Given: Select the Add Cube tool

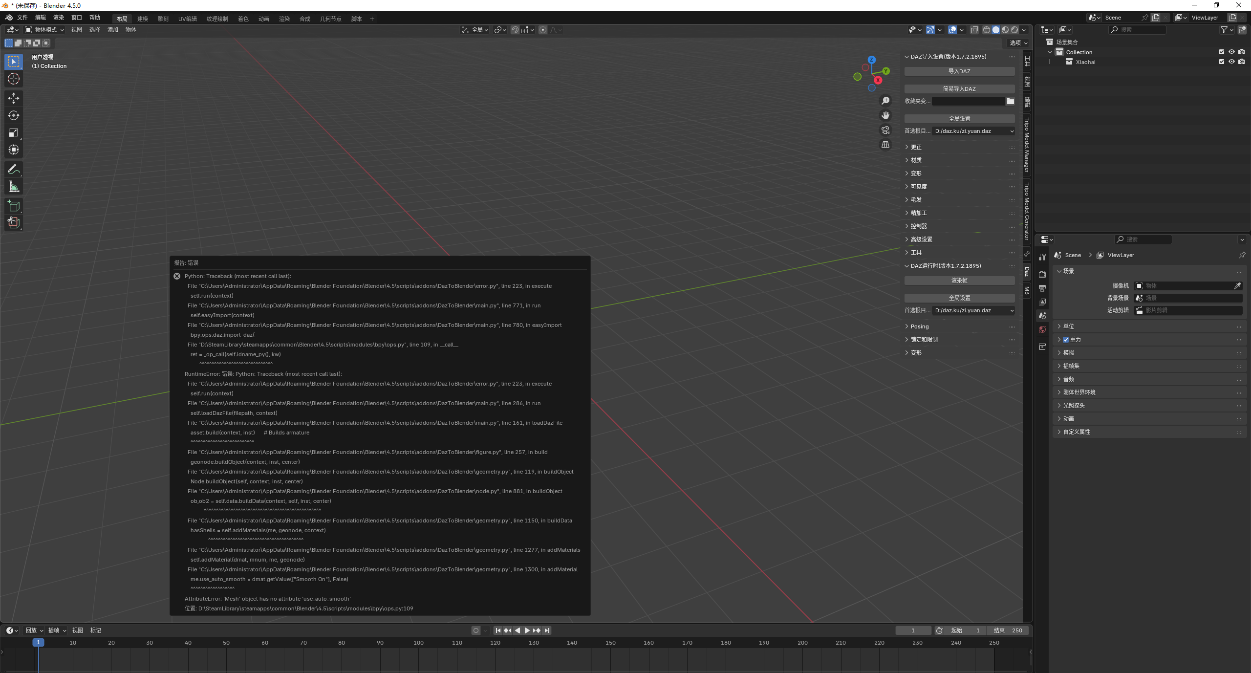Looking at the screenshot, I should point(14,206).
